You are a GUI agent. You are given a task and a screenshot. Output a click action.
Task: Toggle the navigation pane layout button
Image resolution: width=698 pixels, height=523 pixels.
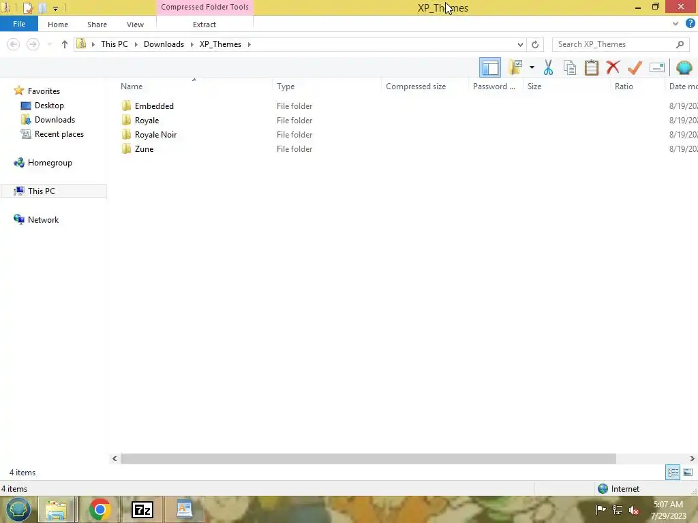(489, 67)
